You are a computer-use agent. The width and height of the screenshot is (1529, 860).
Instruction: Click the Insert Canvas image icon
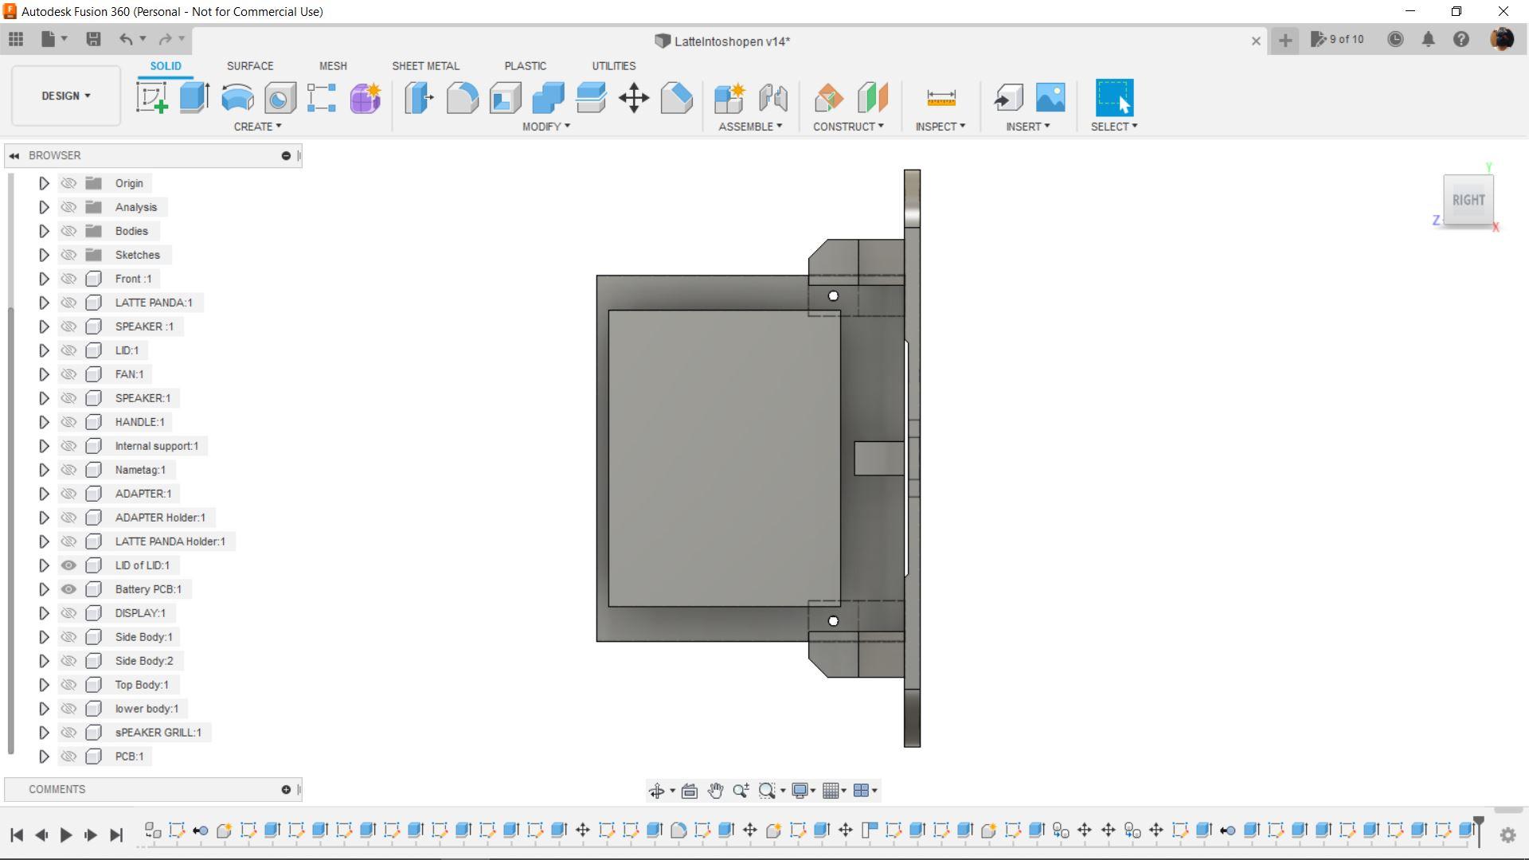(1050, 98)
